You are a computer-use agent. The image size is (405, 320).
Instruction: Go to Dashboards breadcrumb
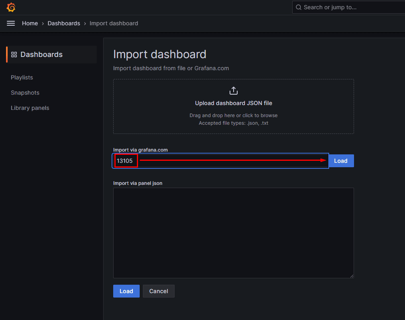64,23
